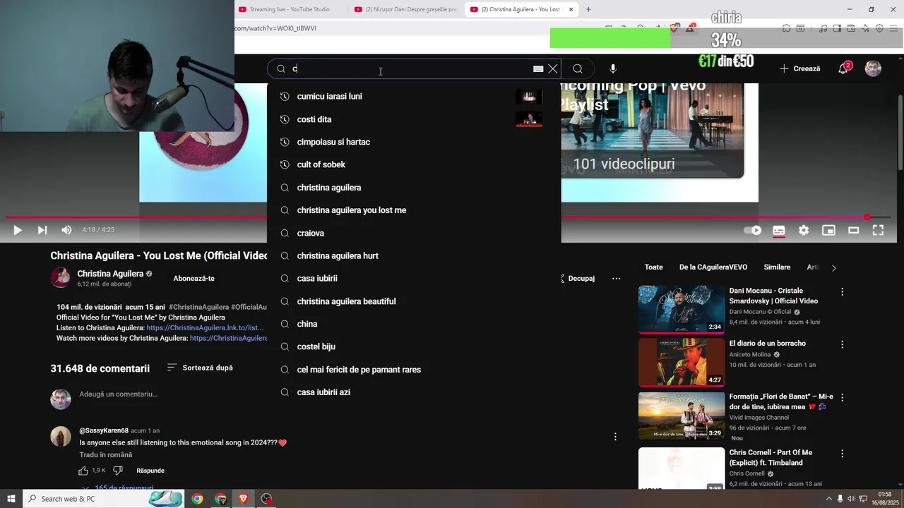
Task: Skip to next video in player
Action: 42,230
